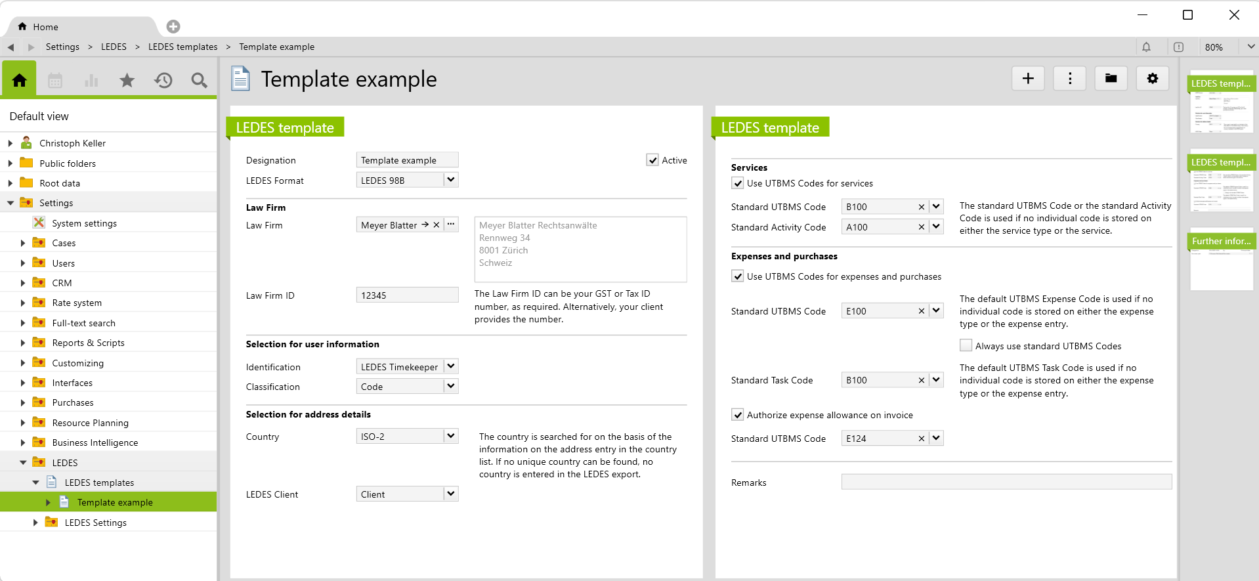Image resolution: width=1259 pixels, height=581 pixels.
Task: Open the search magnifier icon
Action: tap(199, 81)
